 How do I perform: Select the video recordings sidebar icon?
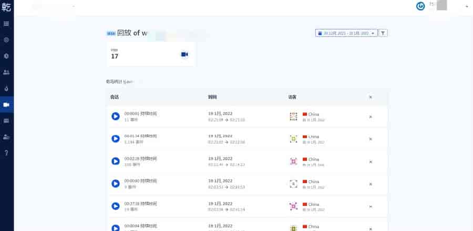6,105
